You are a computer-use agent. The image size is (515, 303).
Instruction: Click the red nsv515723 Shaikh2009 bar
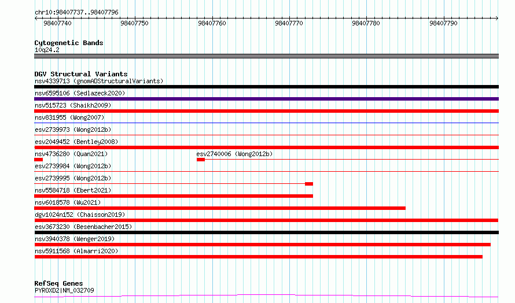[x=266, y=111]
